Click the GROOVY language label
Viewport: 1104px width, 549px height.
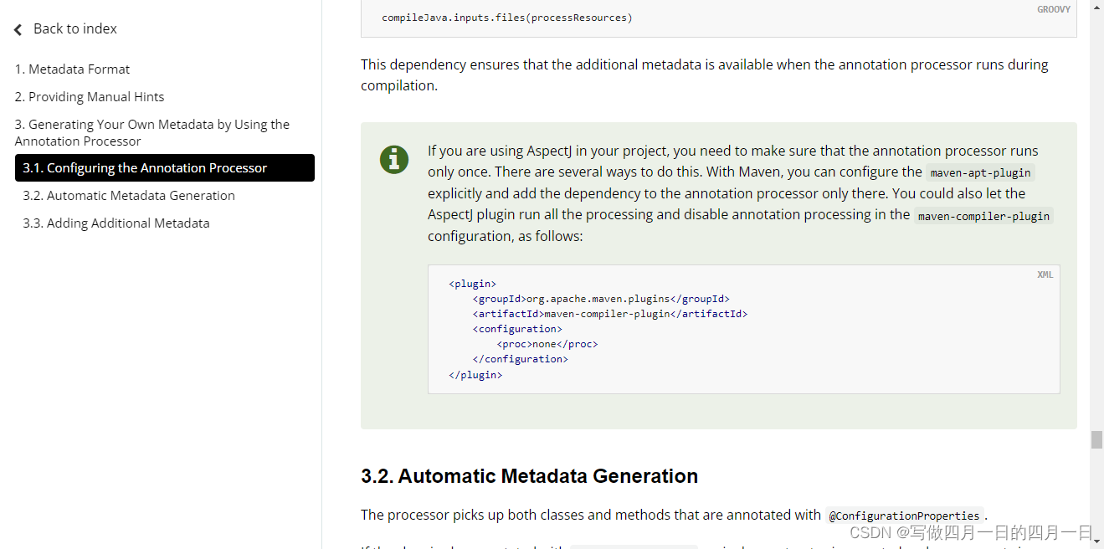tap(1053, 9)
